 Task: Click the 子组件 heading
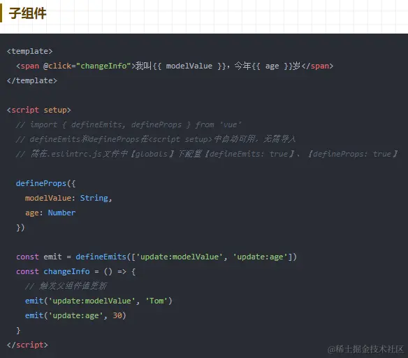pos(27,13)
